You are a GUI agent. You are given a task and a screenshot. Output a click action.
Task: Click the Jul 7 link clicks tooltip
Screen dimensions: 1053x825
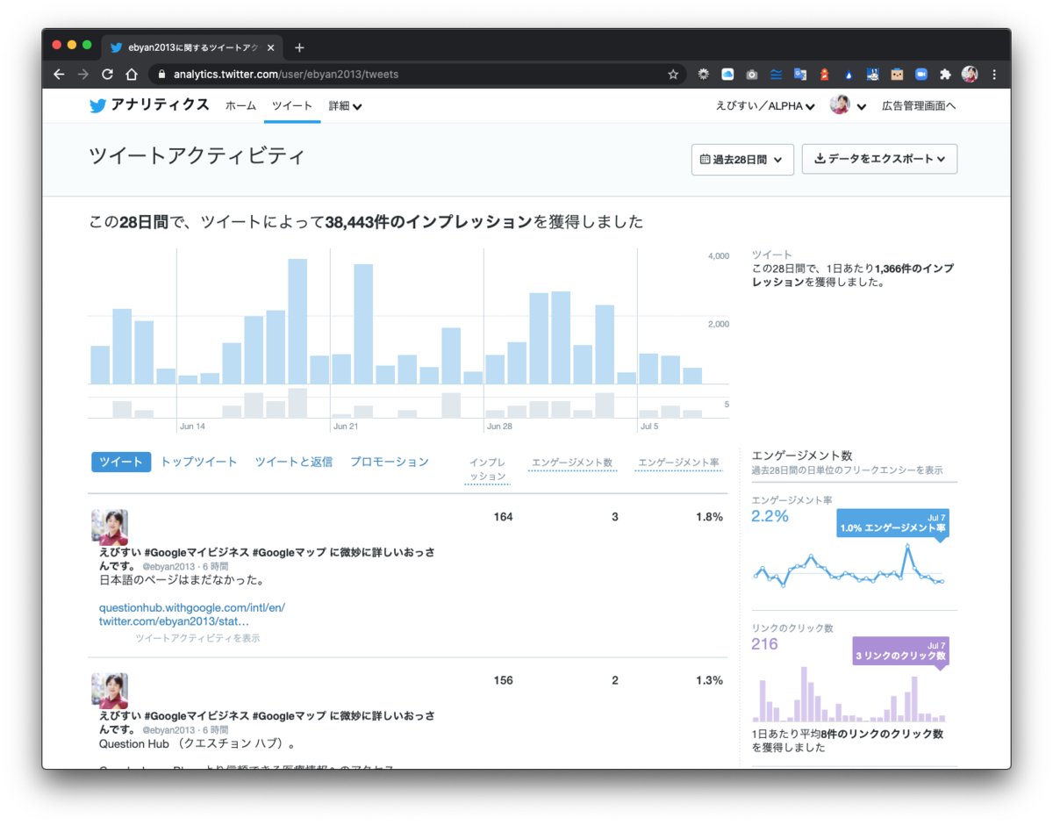click(x=900, y=650)
